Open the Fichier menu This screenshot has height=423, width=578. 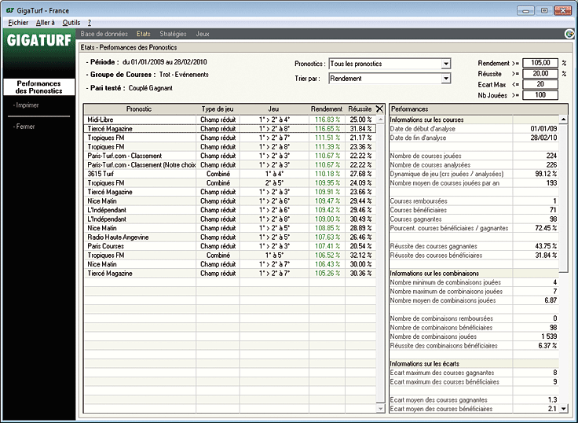[x=18, y=23]
